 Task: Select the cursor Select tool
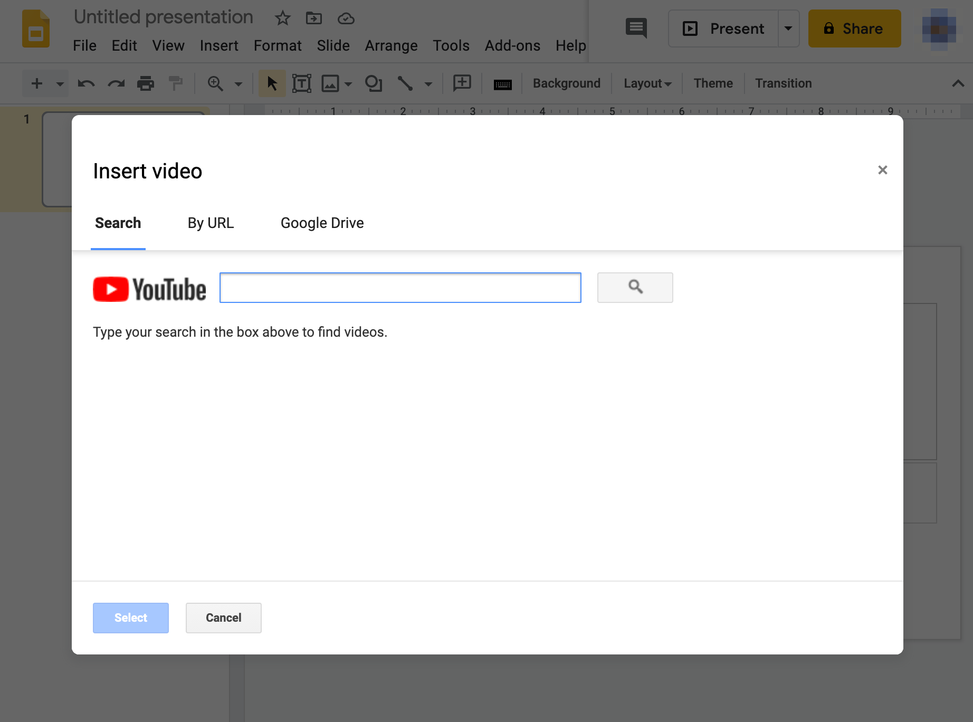(272, 83)
